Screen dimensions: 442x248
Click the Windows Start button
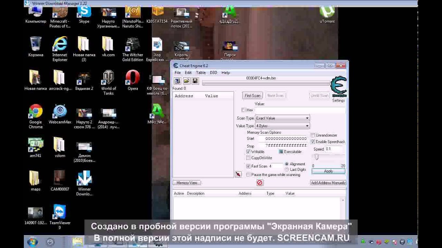pyautogui.click(x=32, y=242)
